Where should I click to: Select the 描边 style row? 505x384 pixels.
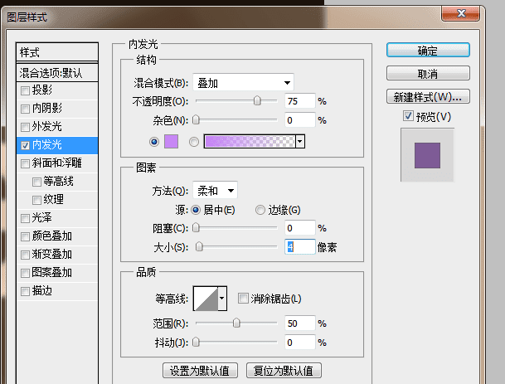tap(57, 291)
